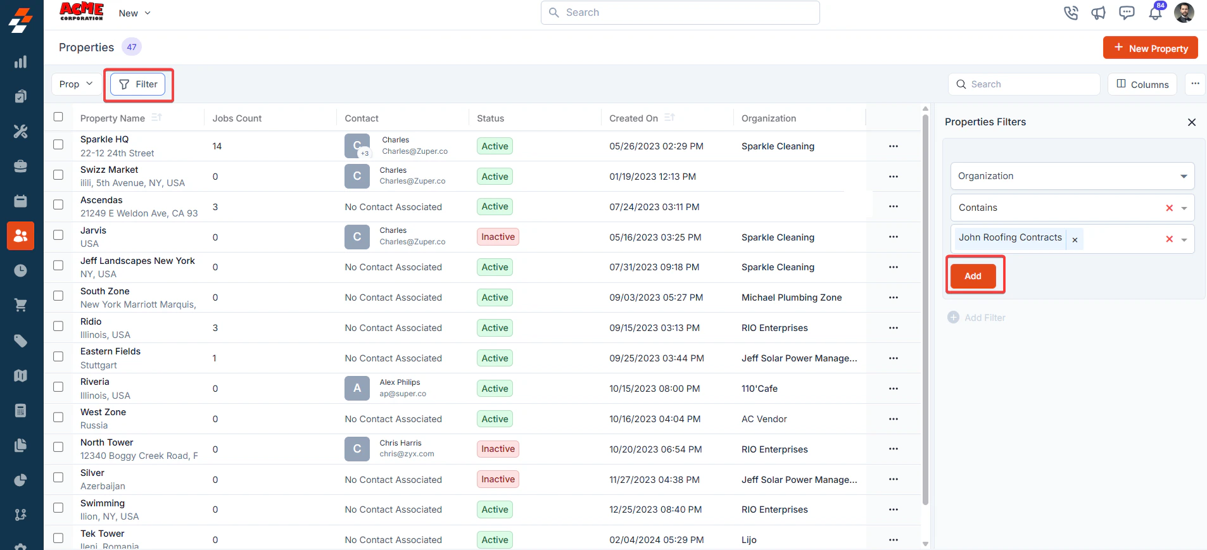The width and height of the screenshot is (1207, 550).
Task: Select the Swimming row checkbox
Action: (58, 508)
